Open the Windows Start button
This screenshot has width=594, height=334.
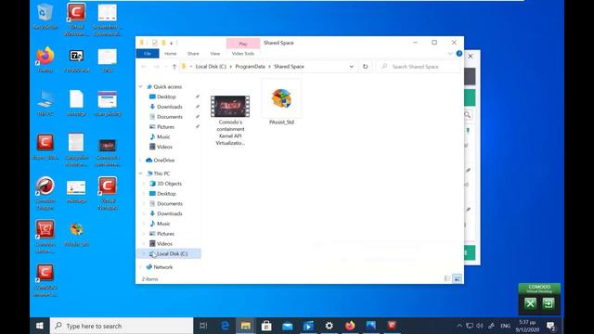[x=40, y=326]
